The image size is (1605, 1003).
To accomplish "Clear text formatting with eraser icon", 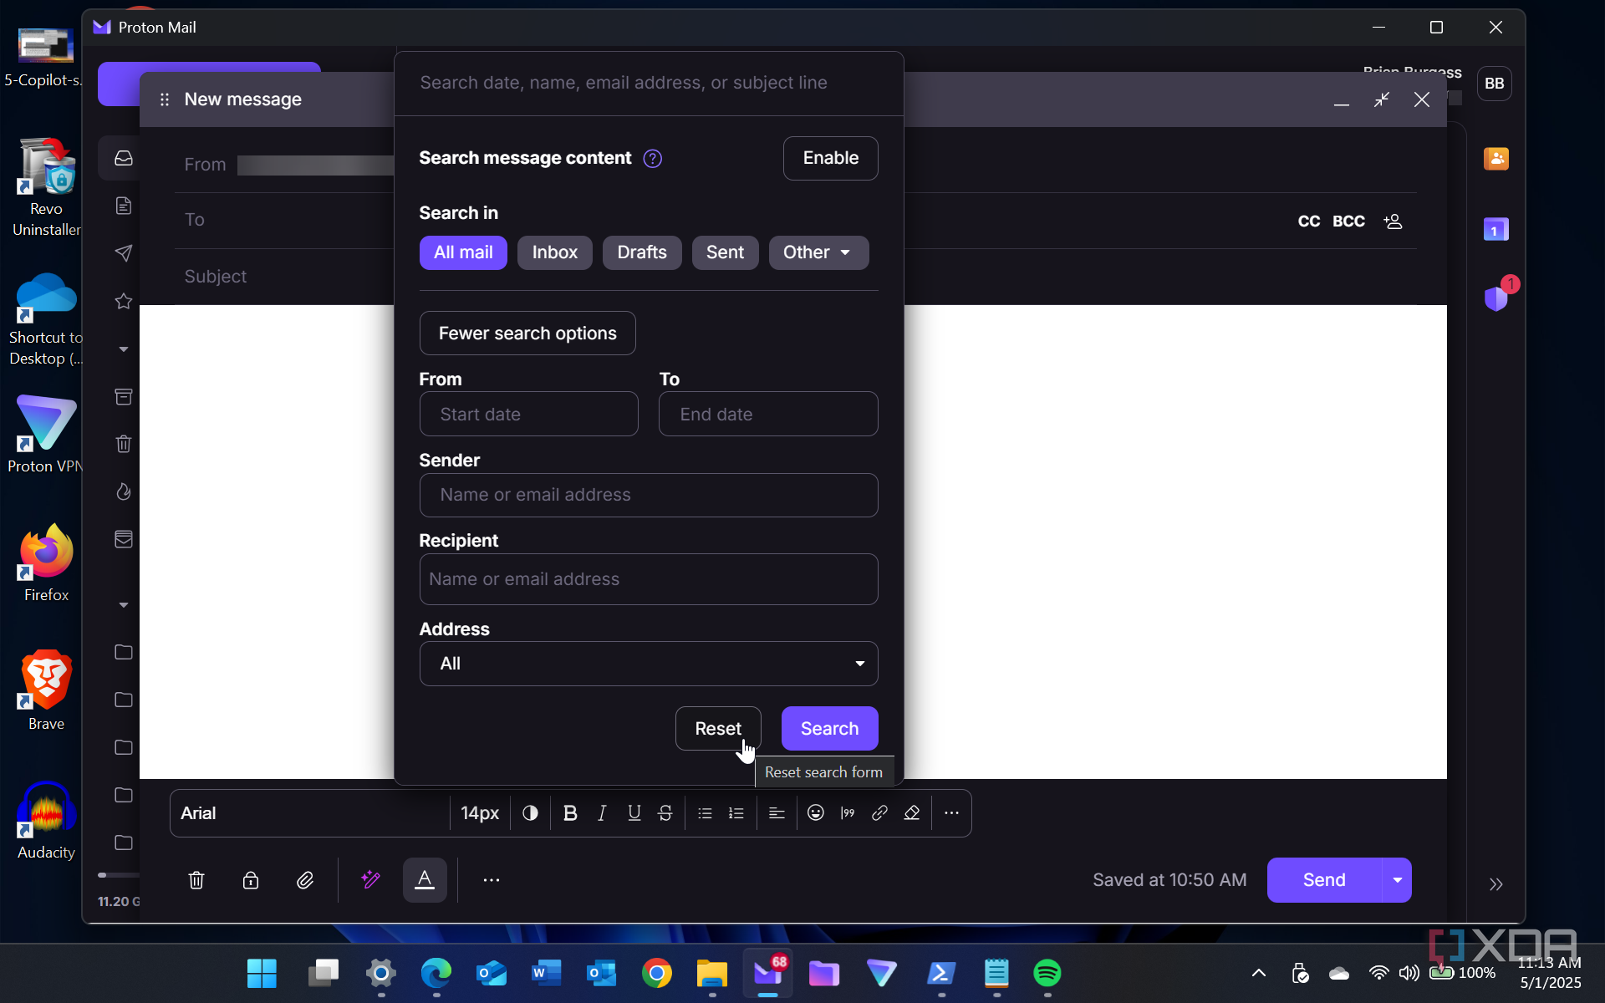I will 912,813.
